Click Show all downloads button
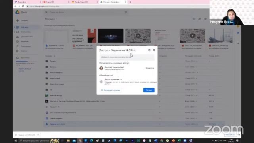The width and height of the screenshot is (254, 143). [231, 135]
